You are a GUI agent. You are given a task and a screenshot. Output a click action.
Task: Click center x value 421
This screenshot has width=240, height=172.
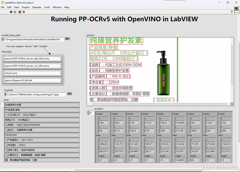click(195, 123)
